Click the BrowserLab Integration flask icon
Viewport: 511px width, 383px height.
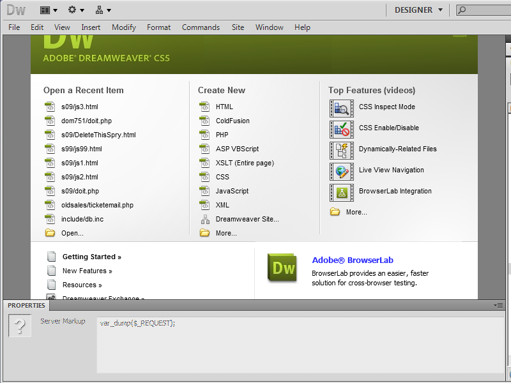(x=341, y=192)
